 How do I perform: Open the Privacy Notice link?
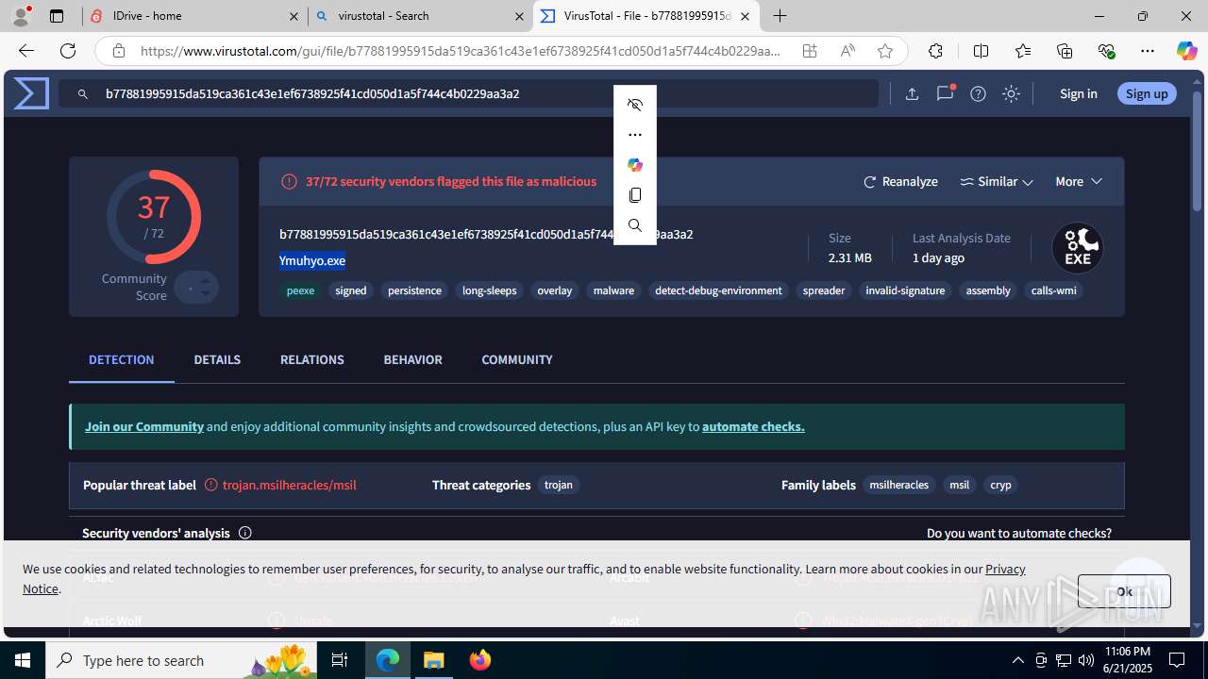(1005, 569)
